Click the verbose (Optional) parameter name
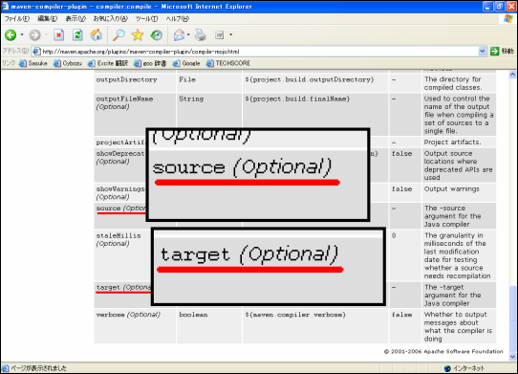The image size is (518, 374). tap(128, 315)
